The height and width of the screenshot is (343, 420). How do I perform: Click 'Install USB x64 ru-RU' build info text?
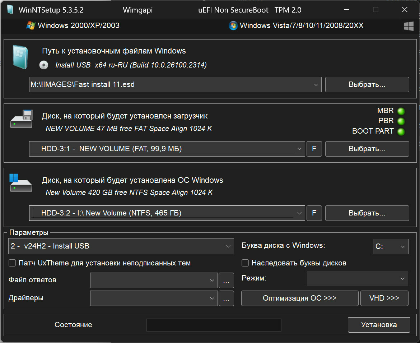(131, 65)
